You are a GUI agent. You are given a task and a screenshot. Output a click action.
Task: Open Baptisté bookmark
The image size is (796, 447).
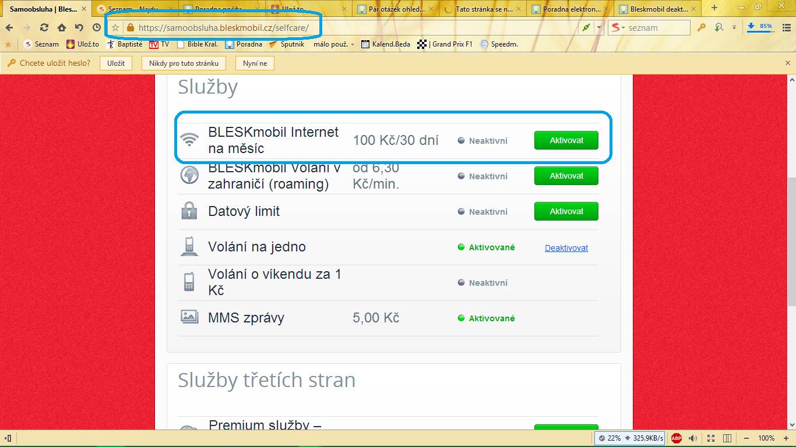tap(125, 44)
